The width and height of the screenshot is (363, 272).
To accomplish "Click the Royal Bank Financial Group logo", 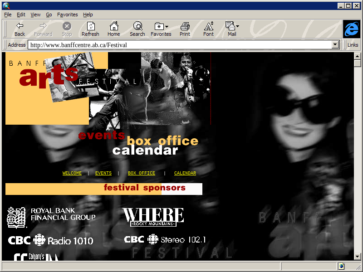I will point(51,217).
